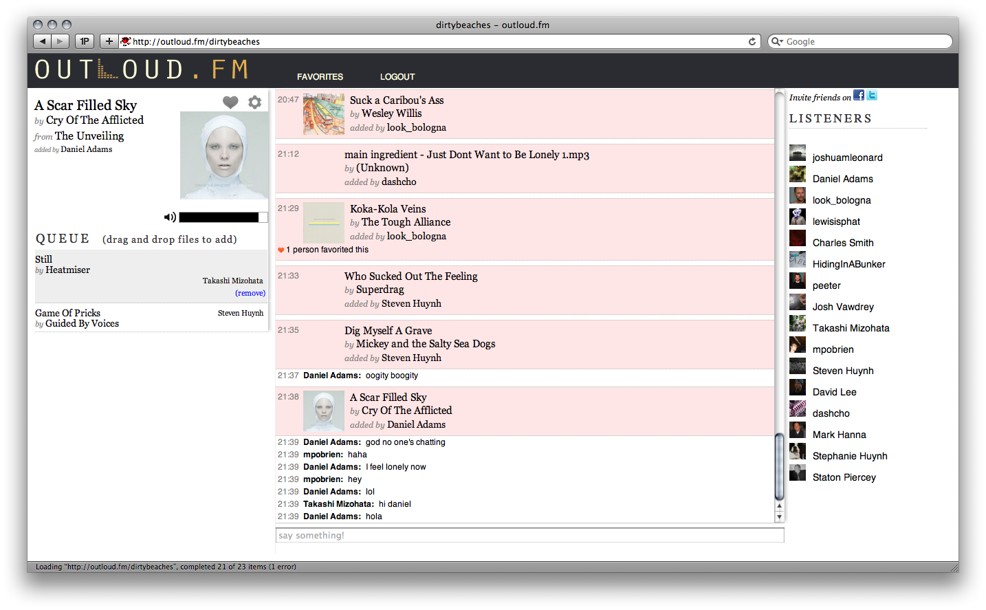Add a bookmark with the plus button
The image size is (986, 610).
coord(109,41)
